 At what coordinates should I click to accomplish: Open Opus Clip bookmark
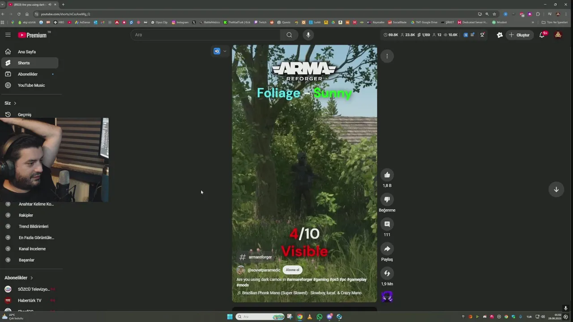click(159, 22)
